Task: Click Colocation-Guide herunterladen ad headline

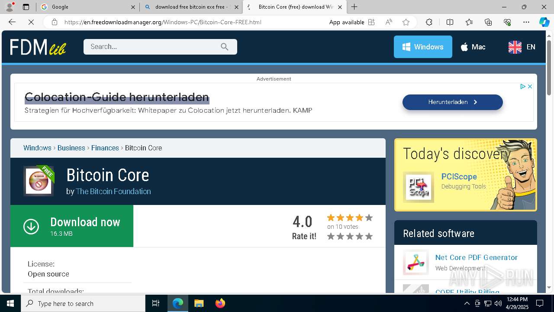Action: point(117,97)
